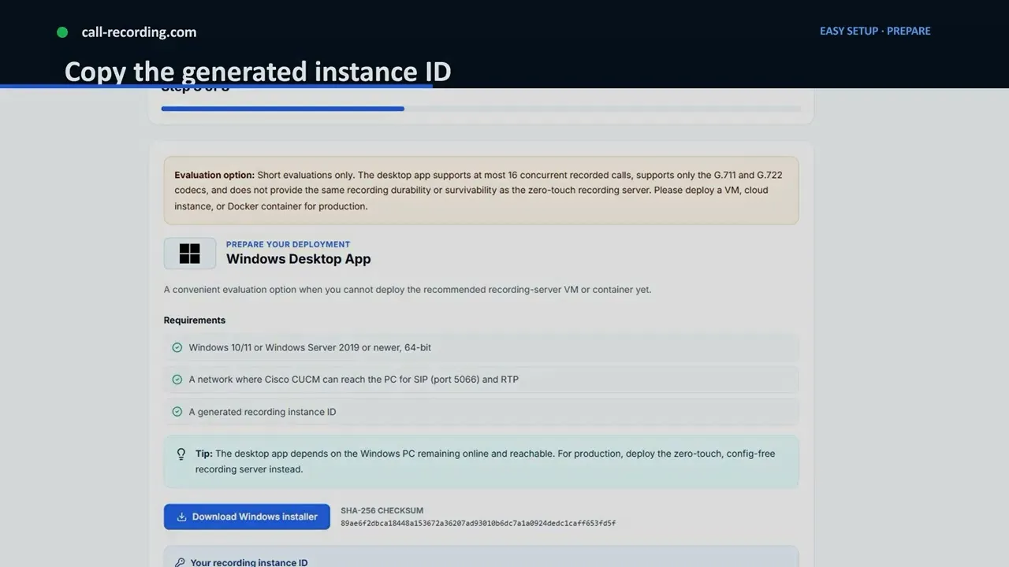Click the convenient evaluation option description text
The width and height of the screenshot is (1009, 567).
[x=408, y=290]
